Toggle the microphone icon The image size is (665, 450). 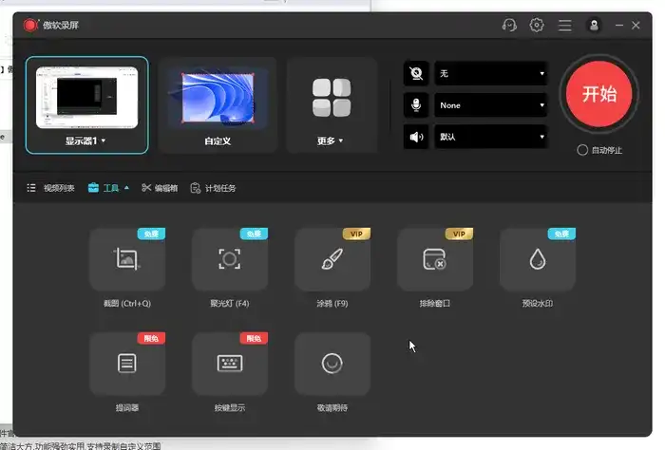pyautogui.click(x=416, y=105)
